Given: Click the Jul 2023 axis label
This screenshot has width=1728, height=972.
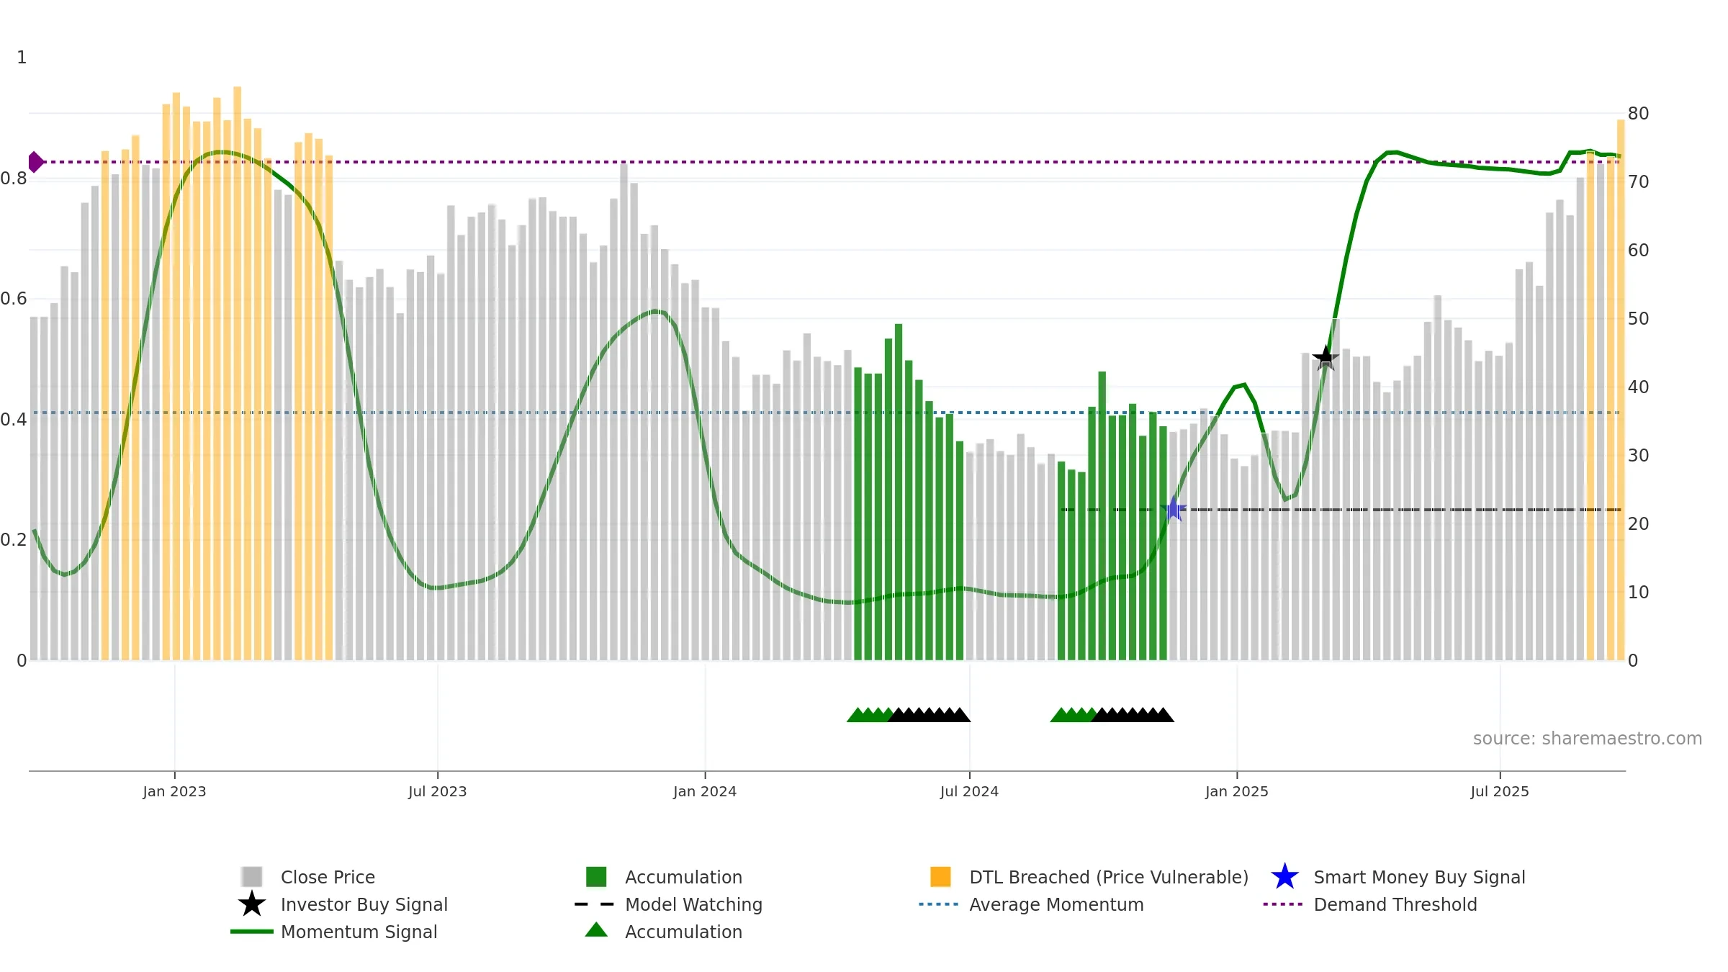Looking at the screenshot, I should (437, 791).
